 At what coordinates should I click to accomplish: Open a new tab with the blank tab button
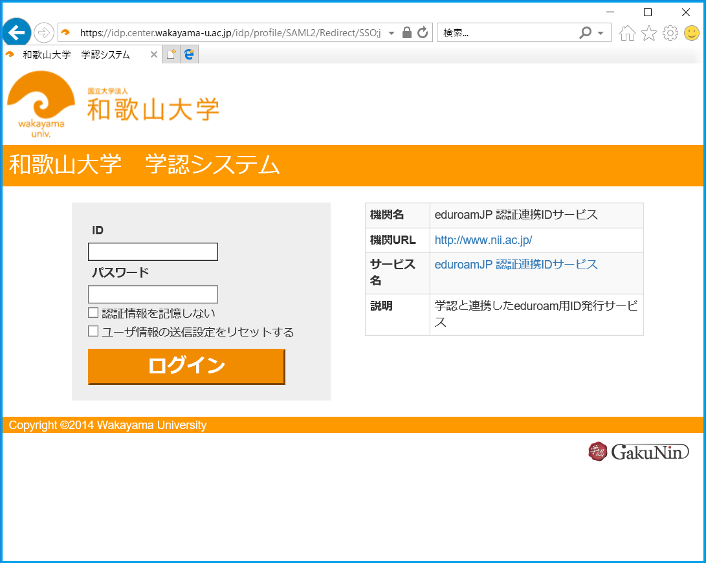[x=171, y=54]
